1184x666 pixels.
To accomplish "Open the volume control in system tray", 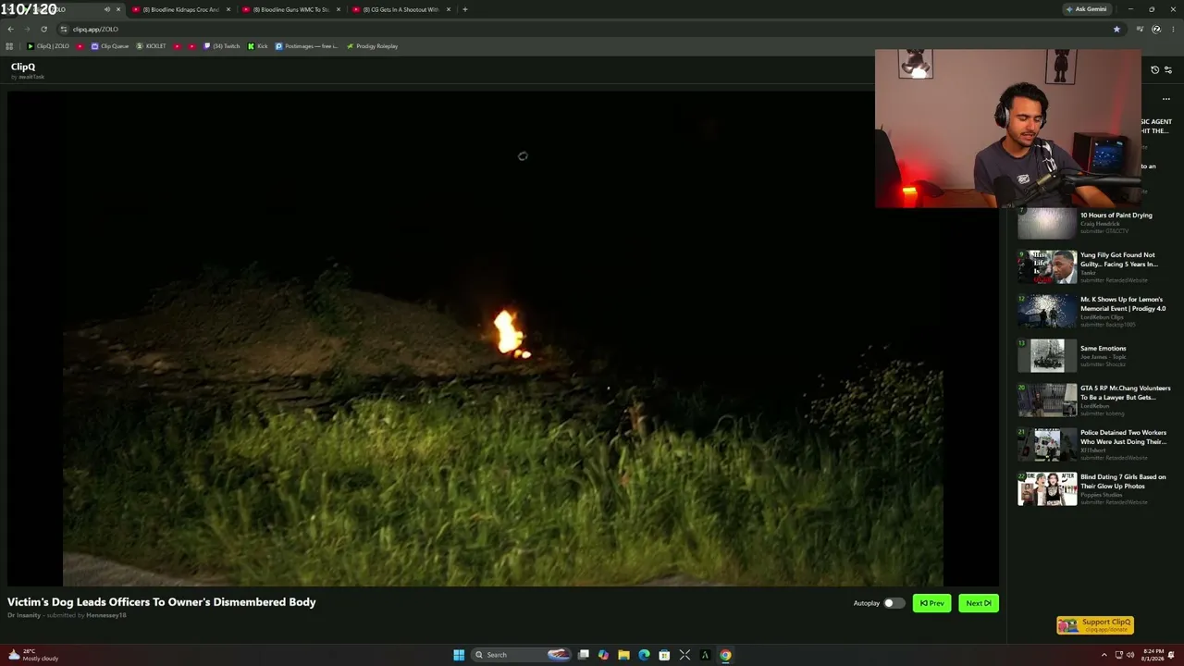I will [1131, 655].
